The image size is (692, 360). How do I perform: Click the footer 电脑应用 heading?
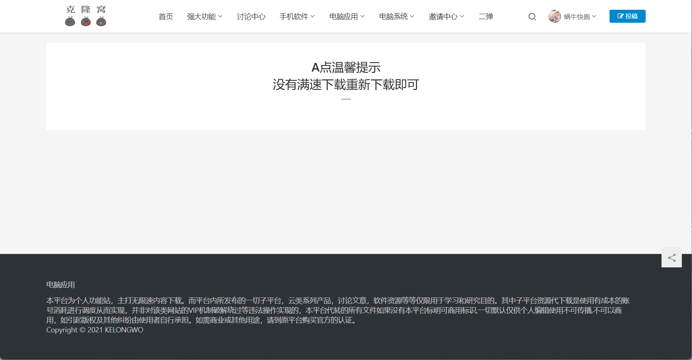pyautogui.click(x=61, y=285)
